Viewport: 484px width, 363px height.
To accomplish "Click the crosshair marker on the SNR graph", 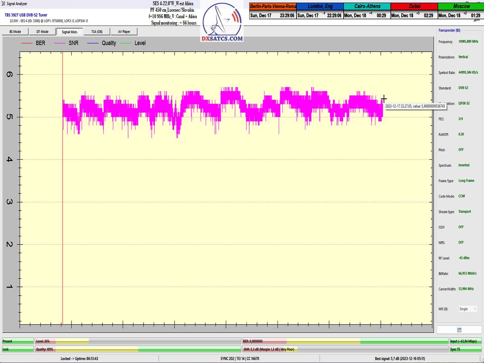I will (x=384, y=98).
